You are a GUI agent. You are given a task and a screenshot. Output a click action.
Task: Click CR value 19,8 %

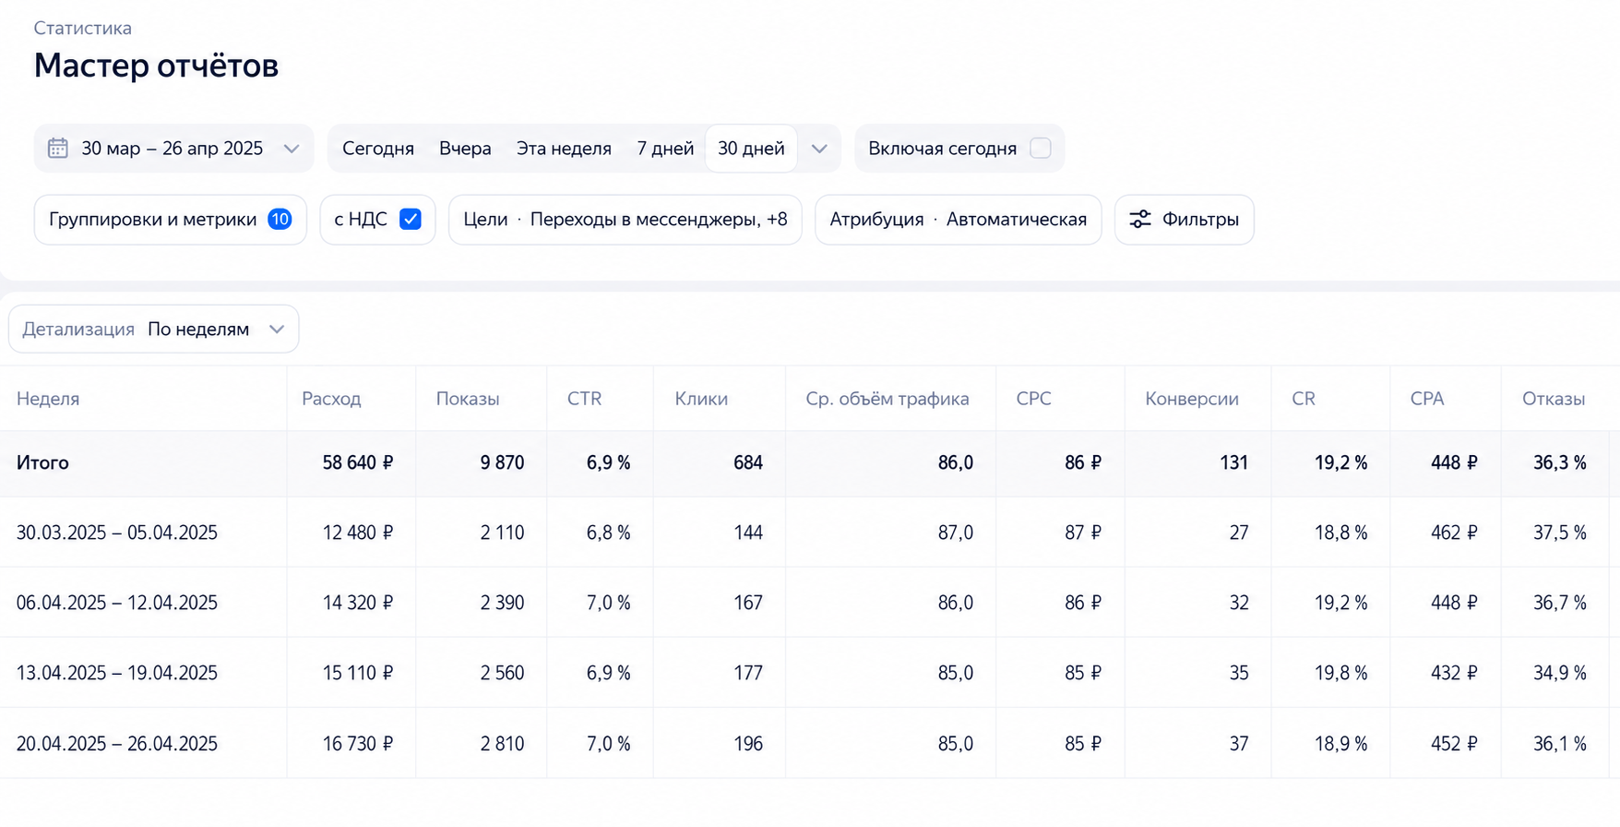1341,673
